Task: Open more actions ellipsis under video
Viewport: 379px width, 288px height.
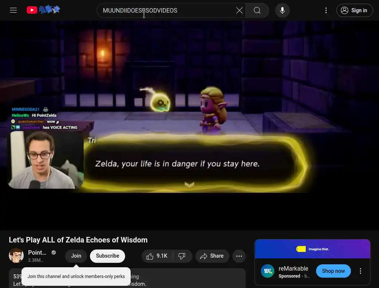Action: (x=239, y=256)
